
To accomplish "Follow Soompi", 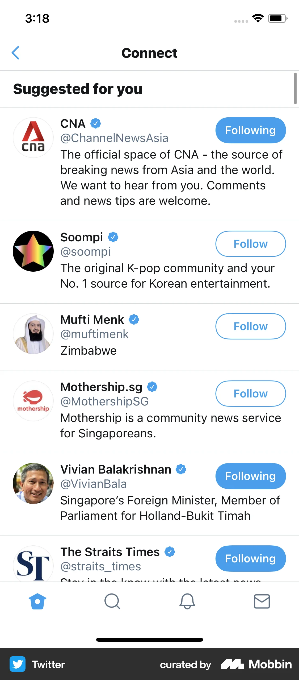I will click(250, 244).
